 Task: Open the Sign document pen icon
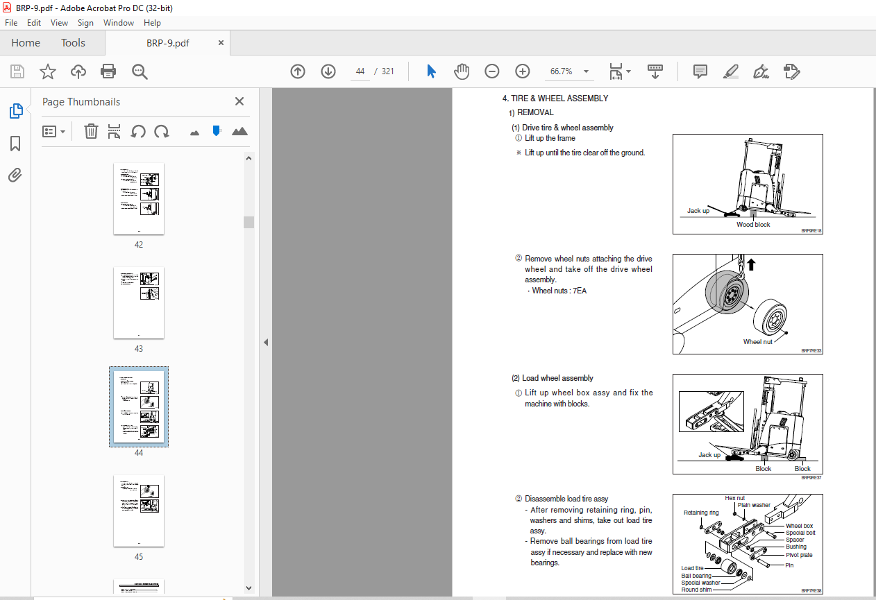(x=761, y=71)
